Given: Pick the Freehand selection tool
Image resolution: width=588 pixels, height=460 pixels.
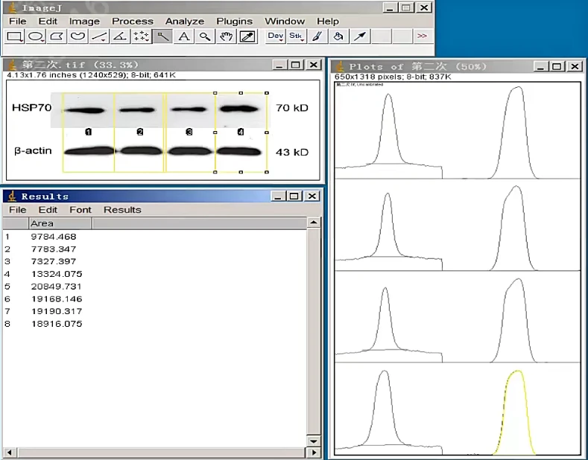Looking at the screenshot, I should tap(78, 36).
